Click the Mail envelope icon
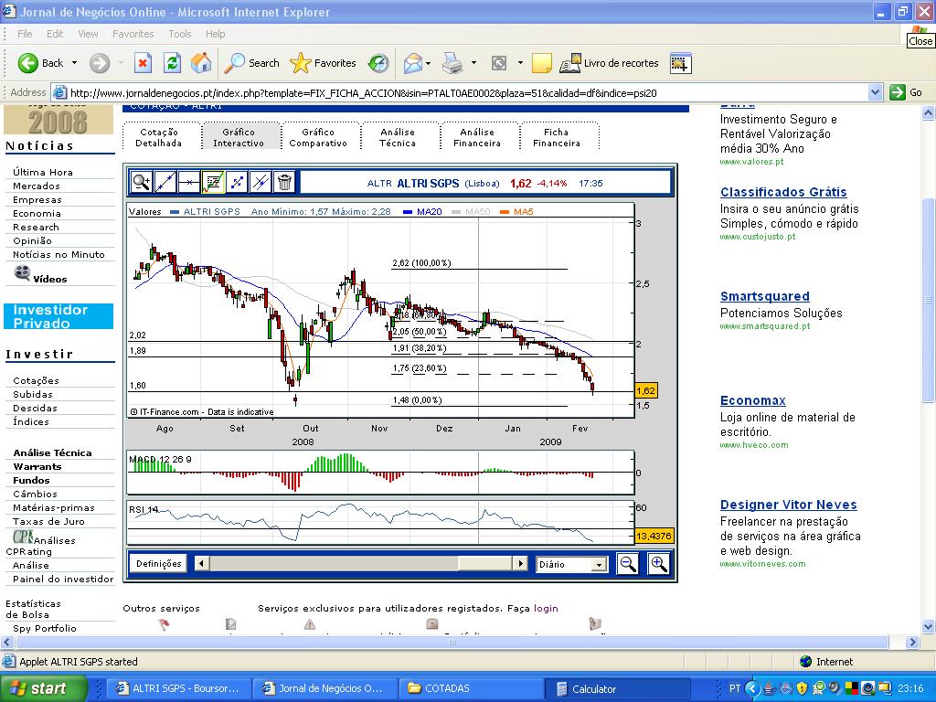The image size is (936, 702). coord(412,63)
